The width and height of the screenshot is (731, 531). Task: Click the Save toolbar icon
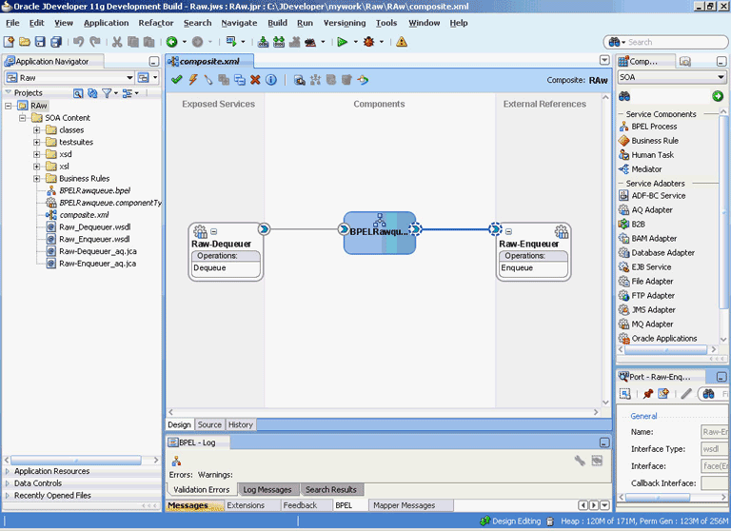[40, 42]
